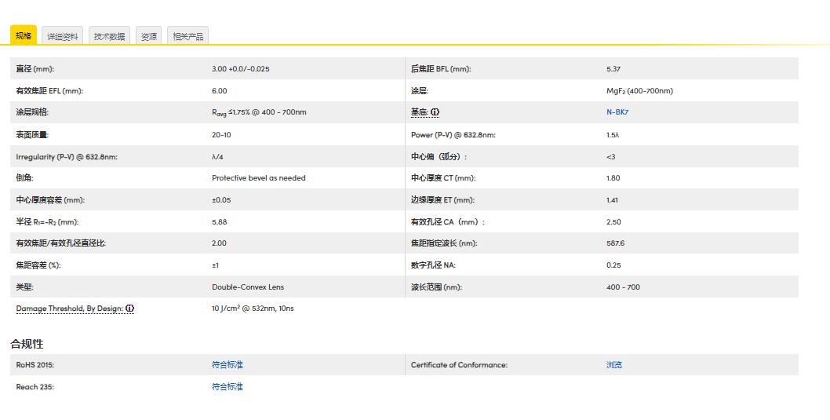This screenshot has width=830, height=420.
Task: Select the 规格 tab
Action: point(24,35)
